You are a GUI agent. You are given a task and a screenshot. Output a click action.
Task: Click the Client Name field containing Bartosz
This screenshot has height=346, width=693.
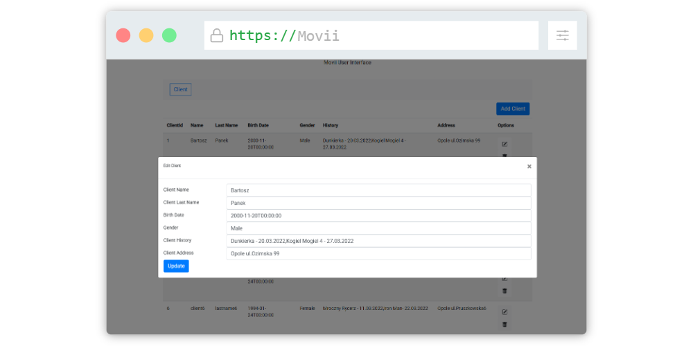(378, 190)
